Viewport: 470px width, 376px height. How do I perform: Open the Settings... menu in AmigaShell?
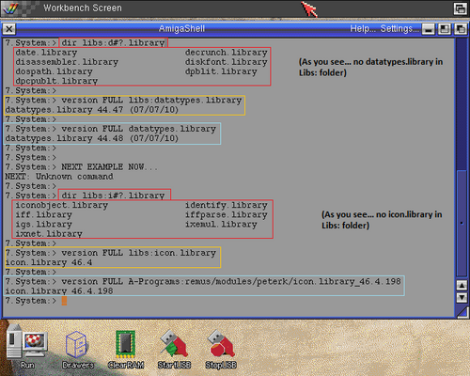399,29
